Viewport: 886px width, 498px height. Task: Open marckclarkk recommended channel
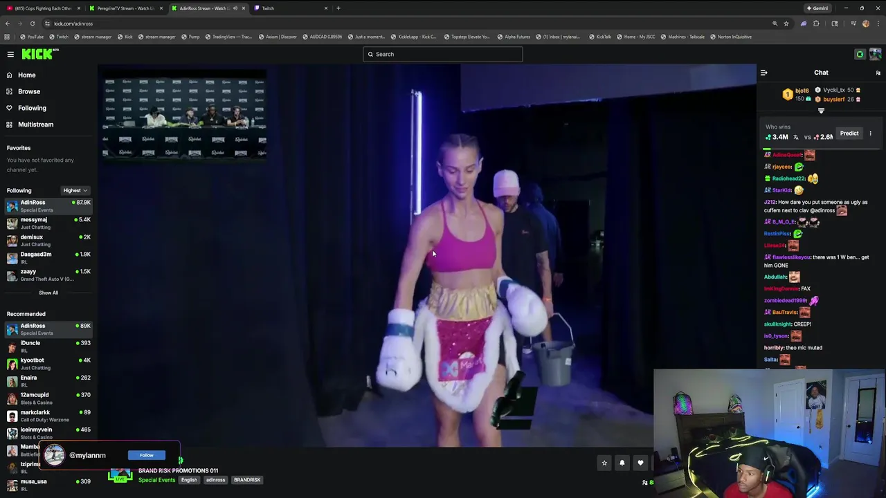pos(48,415)
